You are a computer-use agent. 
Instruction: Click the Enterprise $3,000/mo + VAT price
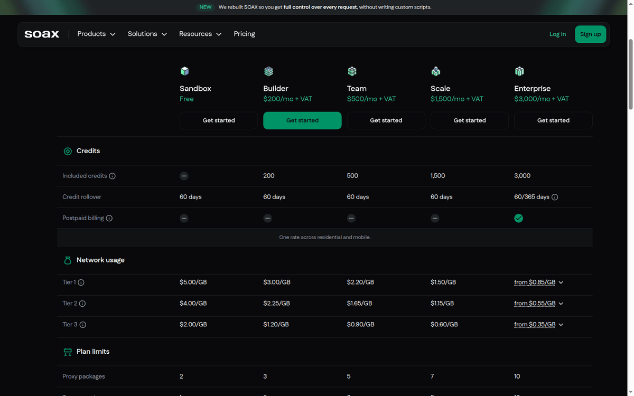pyautogui.click(x=542, y=99)
